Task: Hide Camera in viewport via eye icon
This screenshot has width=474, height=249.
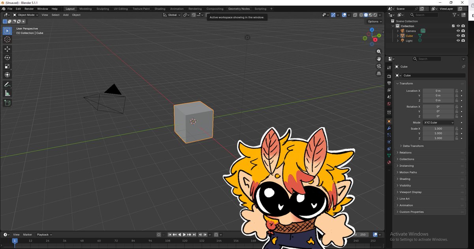Action: [458, 31]
